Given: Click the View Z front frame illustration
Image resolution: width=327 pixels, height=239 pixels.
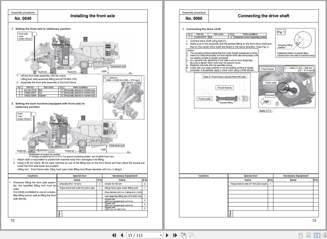Looking at the screenshot, I should (x=222, y=90).
